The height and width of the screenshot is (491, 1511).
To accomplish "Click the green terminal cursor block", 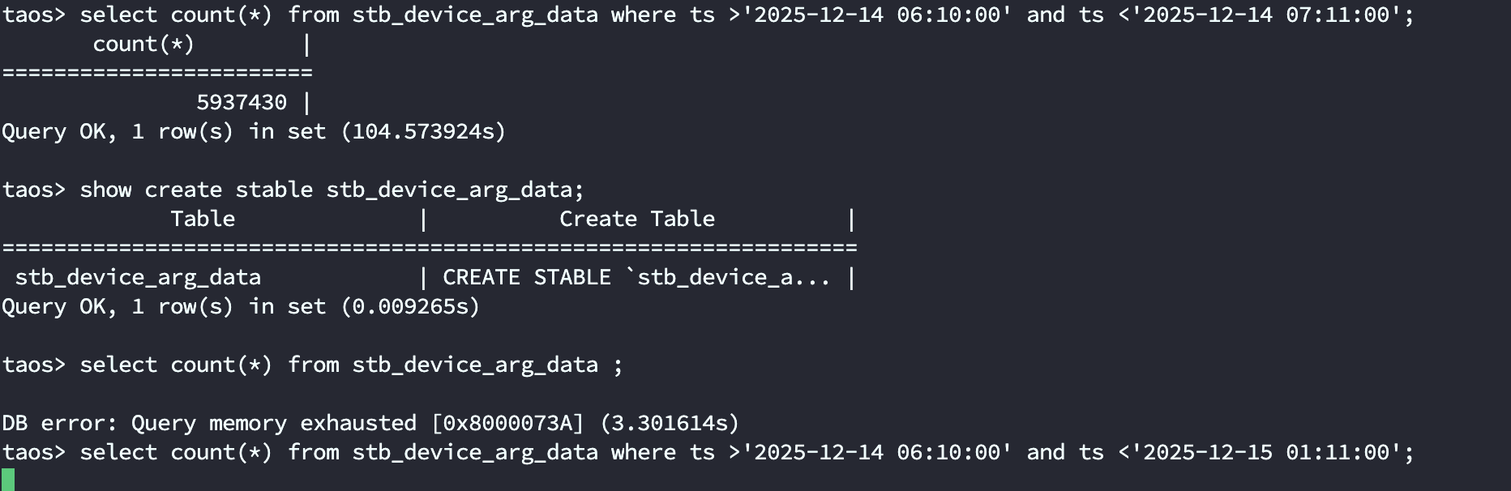I will (8, 480).
